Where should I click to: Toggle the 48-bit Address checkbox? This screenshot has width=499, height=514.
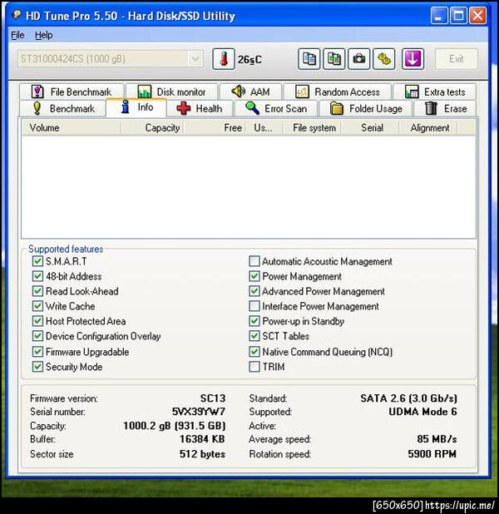coord(37,276)
